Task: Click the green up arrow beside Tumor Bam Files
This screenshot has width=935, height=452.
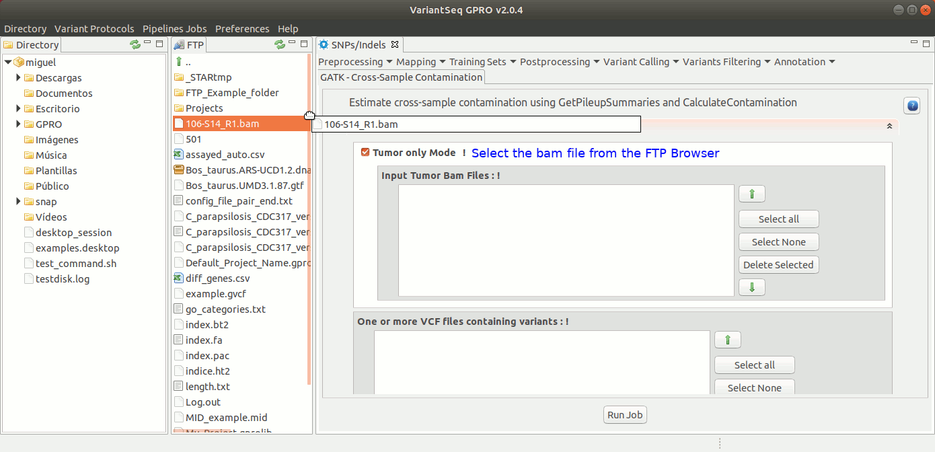Action: 751,194
